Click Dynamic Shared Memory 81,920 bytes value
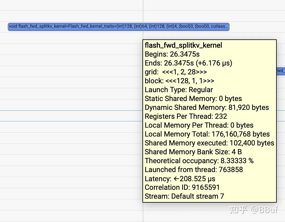The width and height of the screenshot is (285, 222). click(x=248, y=108)
